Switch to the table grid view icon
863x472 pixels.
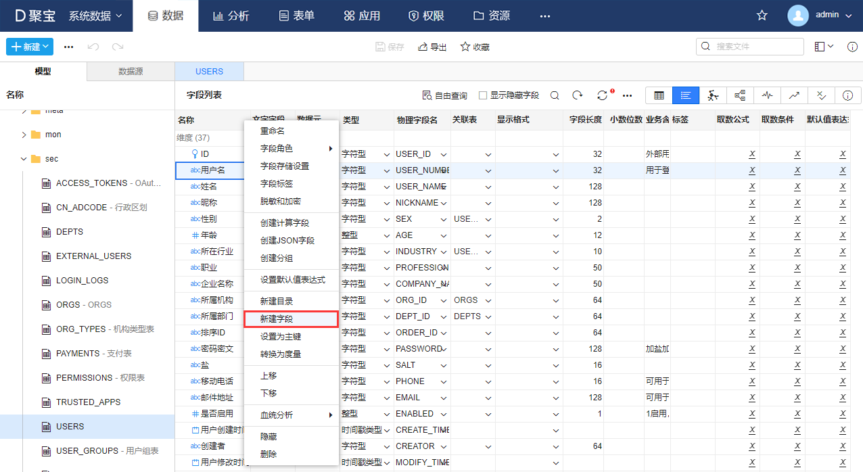pos(659,95)
